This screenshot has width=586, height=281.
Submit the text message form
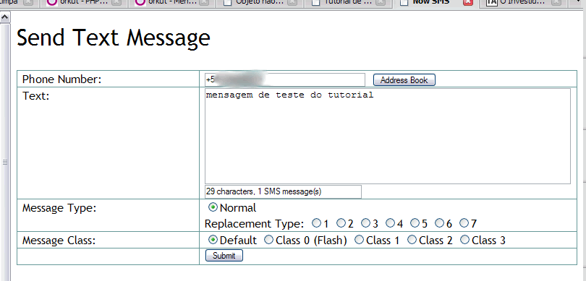click(x=224, y=256)
